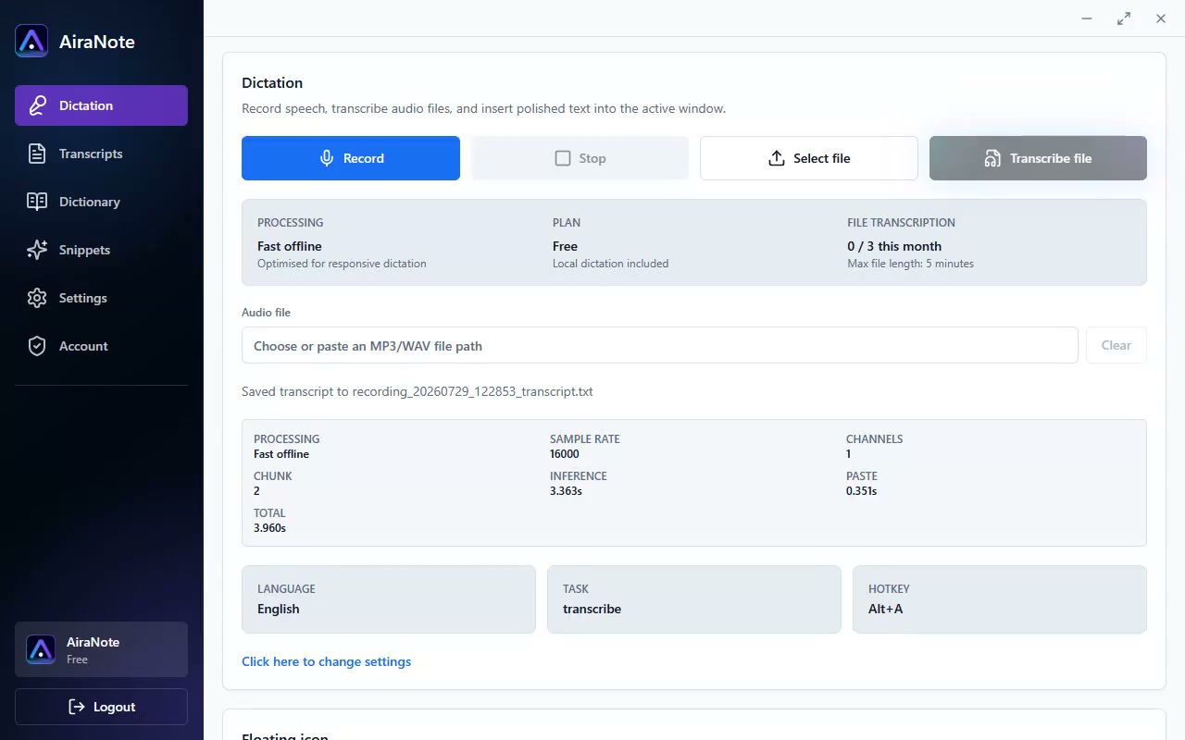Click the Transcripts document icon
1185x740 pixels.
pos(37,154)
